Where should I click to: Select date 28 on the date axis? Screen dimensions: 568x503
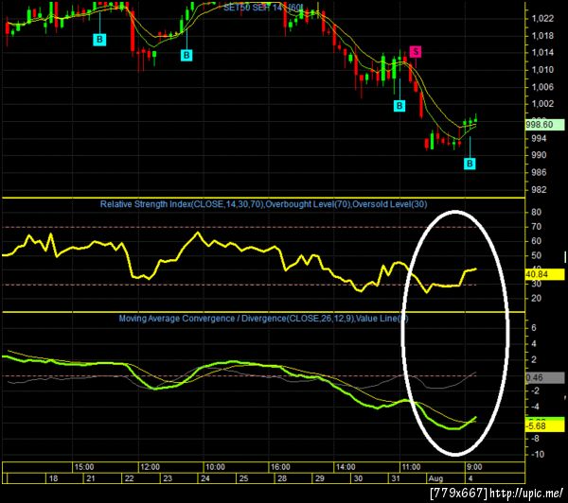[x=282, y=478]
